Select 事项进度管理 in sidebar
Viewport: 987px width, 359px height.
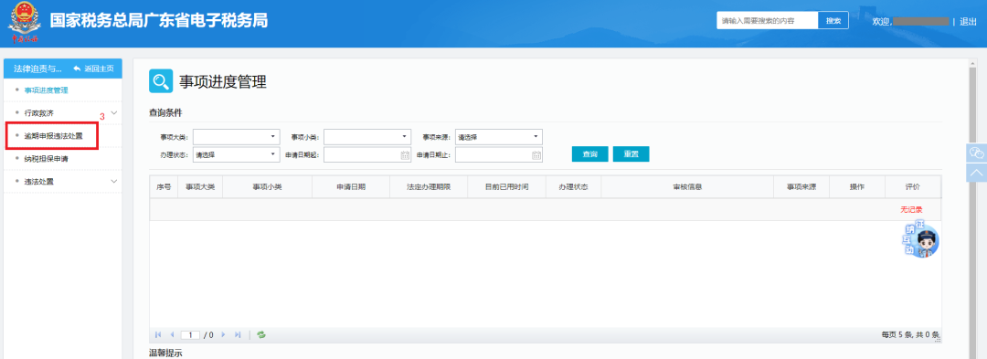click(46, 90)
